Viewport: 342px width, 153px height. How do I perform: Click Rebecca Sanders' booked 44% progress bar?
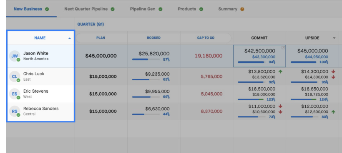(x=146, y=114)
